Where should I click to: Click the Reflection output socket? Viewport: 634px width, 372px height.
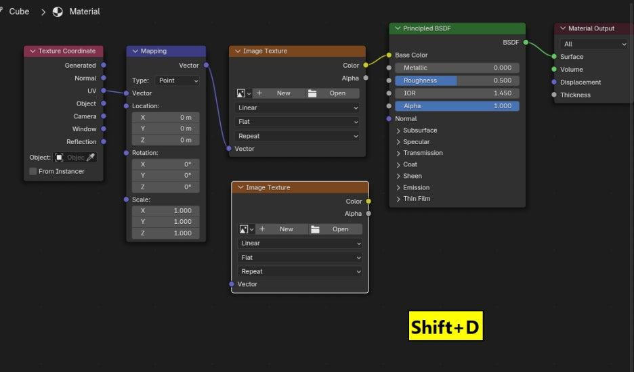pyautogui.click(x=104, y=141)
